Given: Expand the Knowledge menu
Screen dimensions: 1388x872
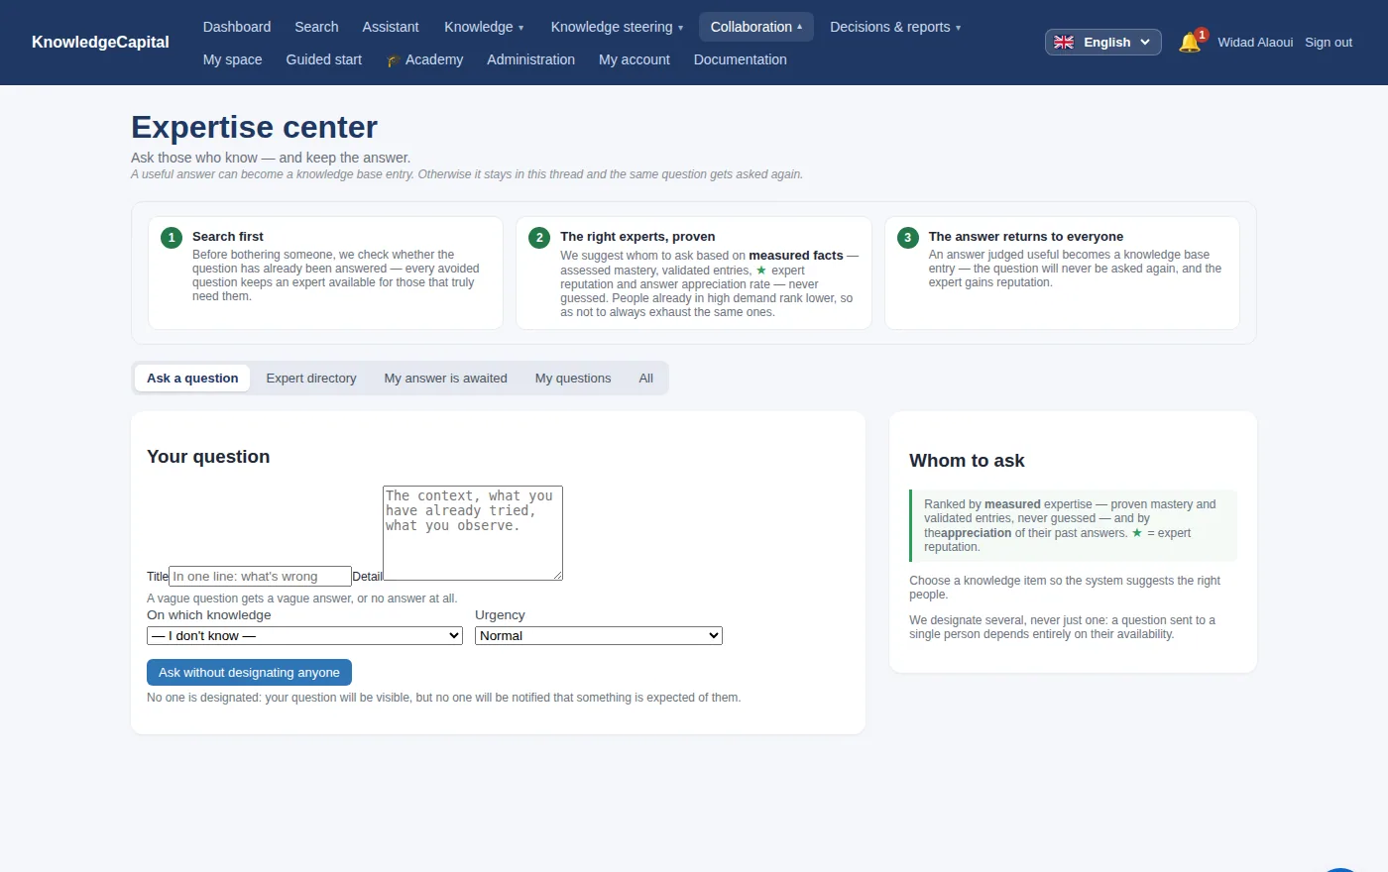Looking at the screenshot, I should [x=484, y=27].
